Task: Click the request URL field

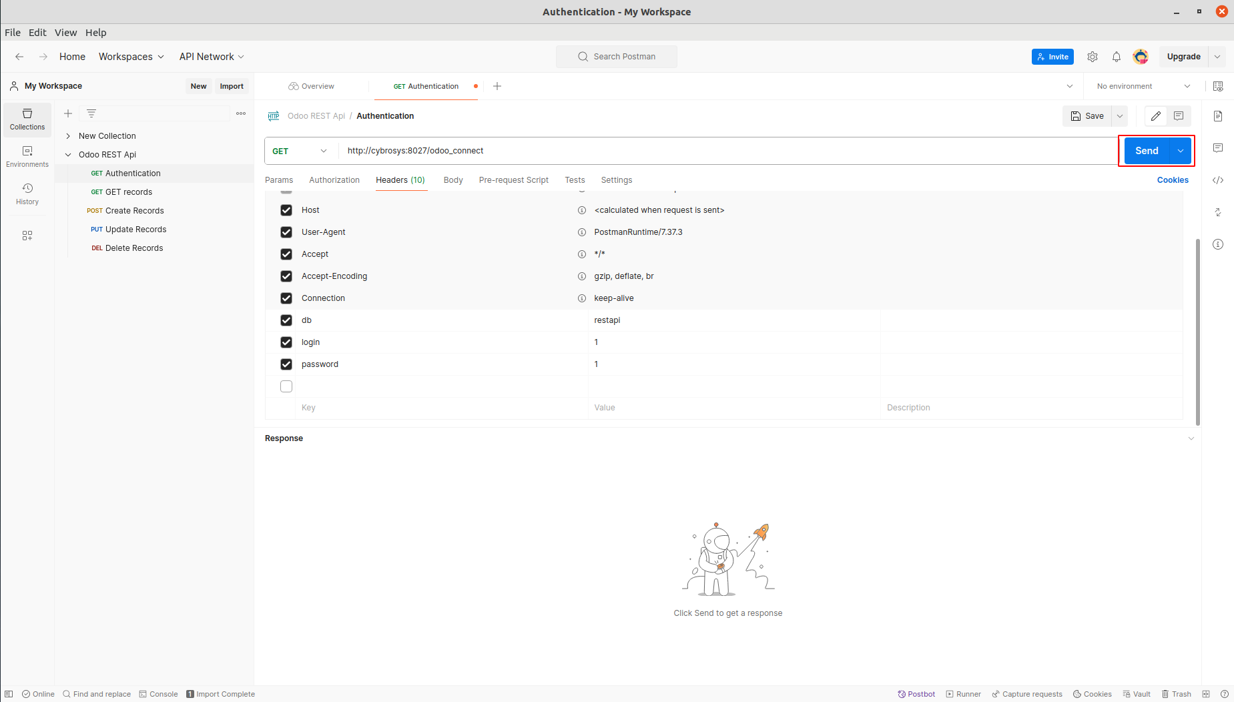Action: (x=728, y=151)
